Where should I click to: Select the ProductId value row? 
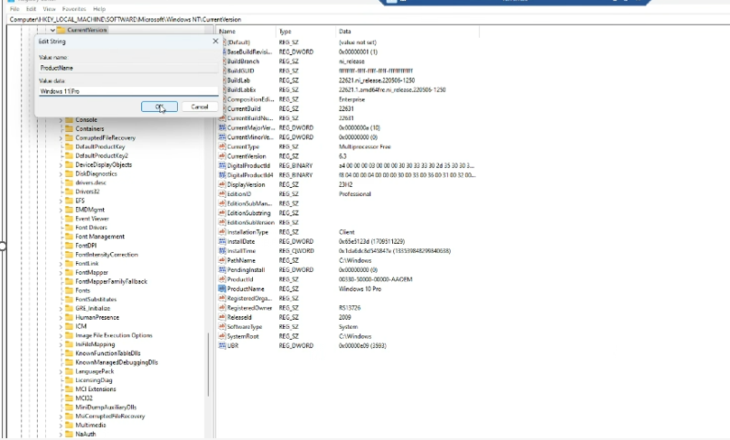coord(348,279)
